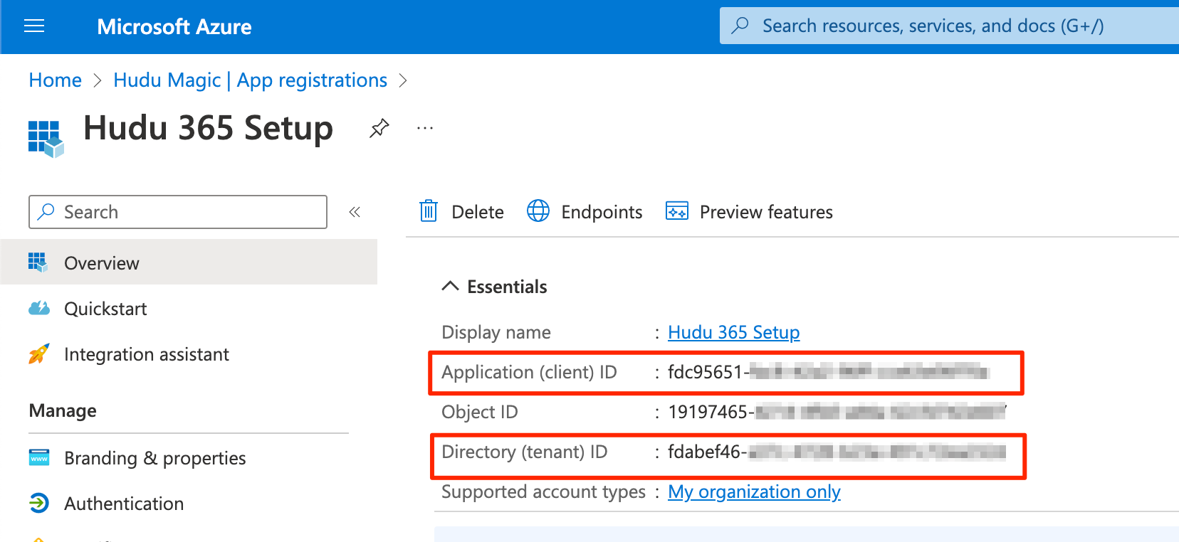This screenshot has height=542, width=1179.
Task: Click the Supported account types label
Action: [543, 491]
